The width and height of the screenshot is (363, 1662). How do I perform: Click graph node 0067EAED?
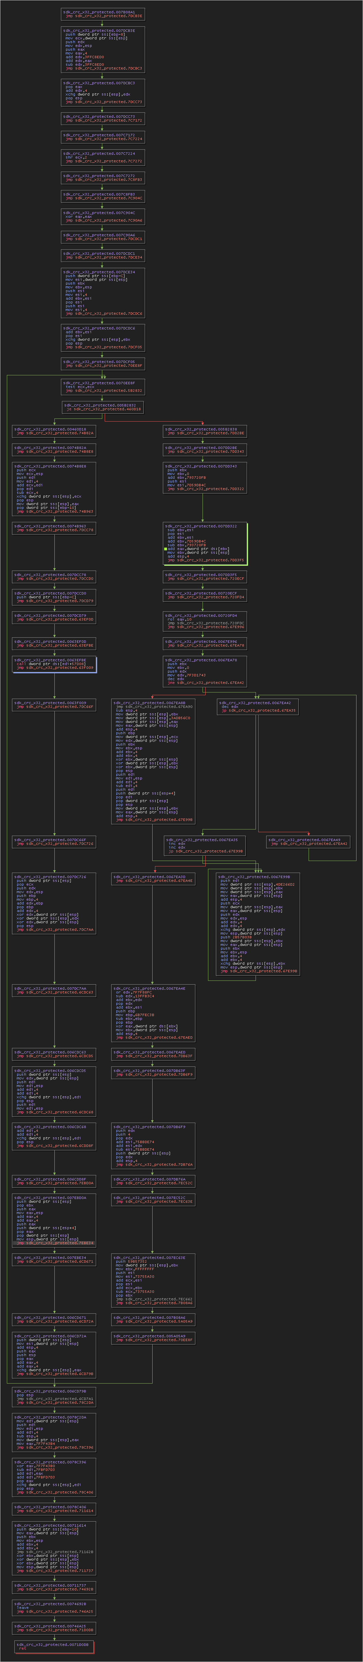coord(154,1054)
